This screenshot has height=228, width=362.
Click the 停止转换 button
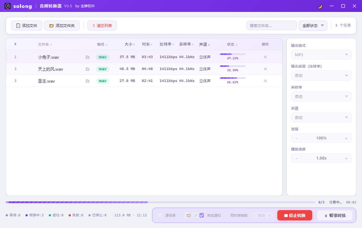click(x=295, y=215)
